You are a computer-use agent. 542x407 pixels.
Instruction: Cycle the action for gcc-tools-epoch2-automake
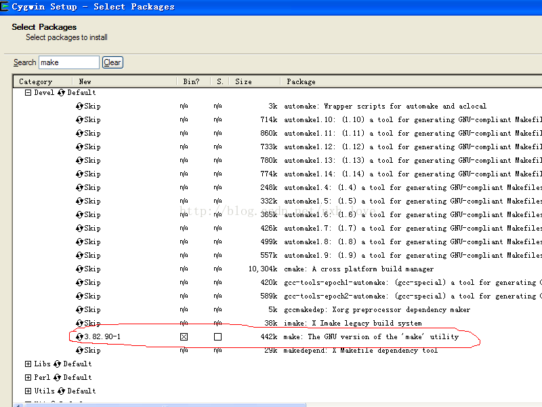pyautogui.click(x=79, y=296)
